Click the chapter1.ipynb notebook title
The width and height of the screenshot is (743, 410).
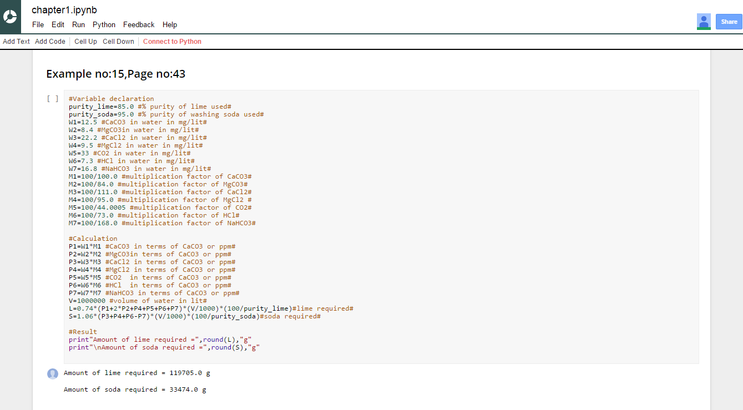[64, 10]
